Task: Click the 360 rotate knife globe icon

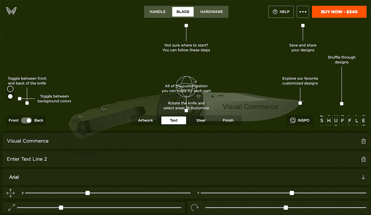Action: 186,87
